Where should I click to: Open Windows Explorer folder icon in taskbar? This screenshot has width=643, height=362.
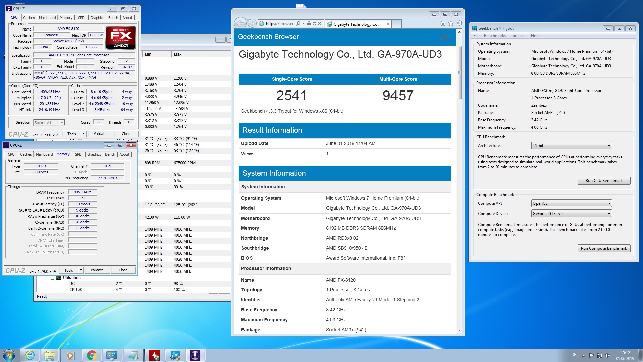tap(50, 355)
